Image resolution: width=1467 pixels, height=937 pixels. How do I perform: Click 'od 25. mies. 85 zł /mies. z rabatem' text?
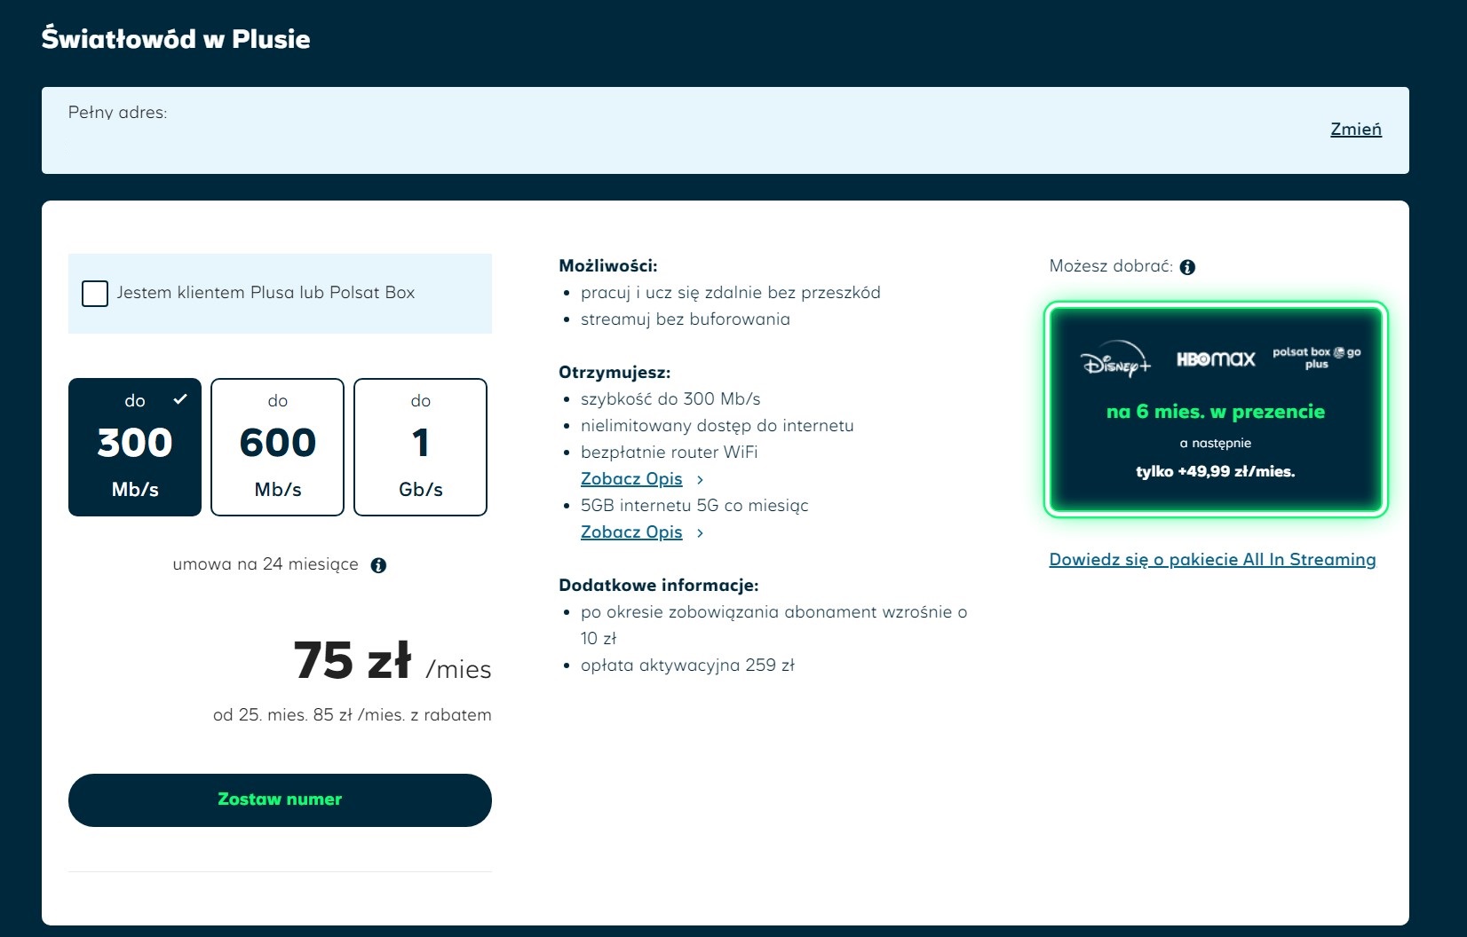tap(352, 715)
